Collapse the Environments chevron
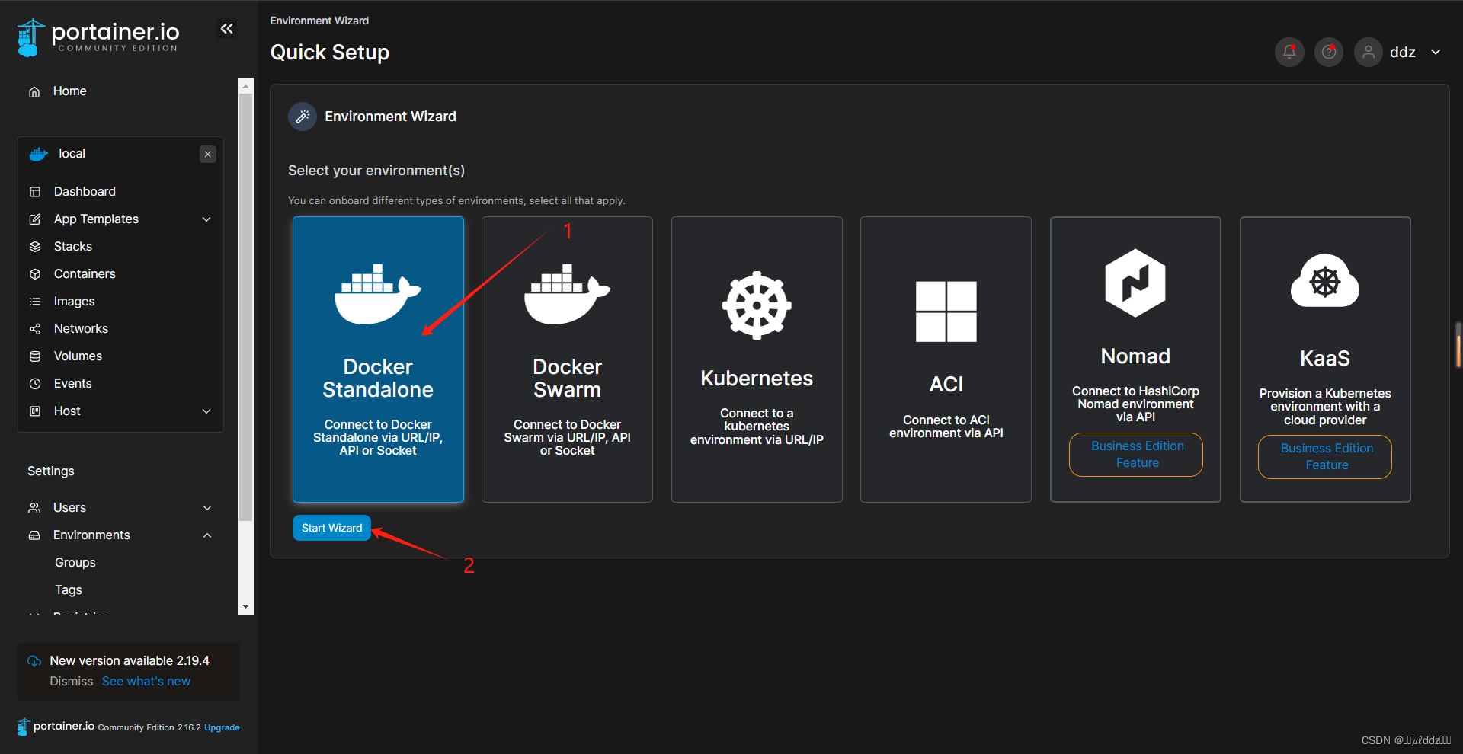1463x754 pixels. (x=207, y=535)
